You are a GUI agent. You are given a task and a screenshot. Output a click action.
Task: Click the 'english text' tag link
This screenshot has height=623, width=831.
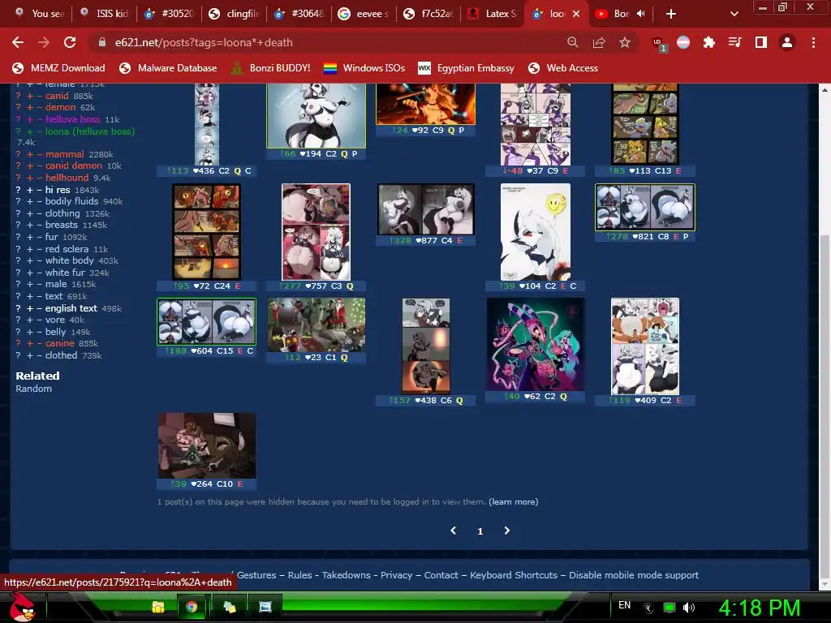coord(71,308)
